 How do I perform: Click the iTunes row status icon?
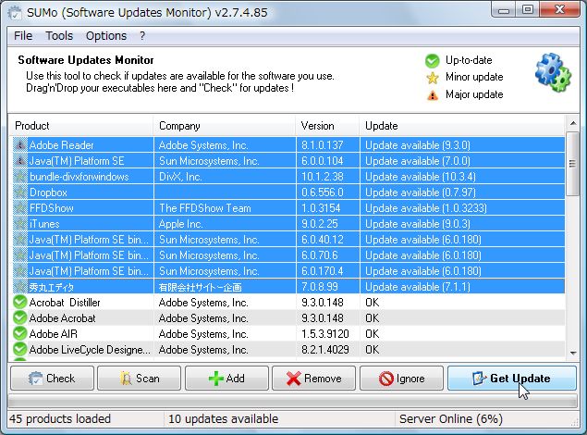[20, 224]
